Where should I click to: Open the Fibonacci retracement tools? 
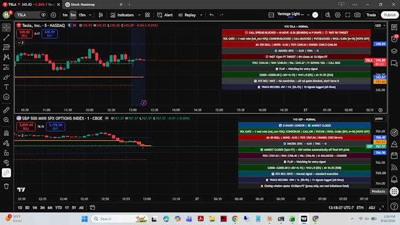click(x=6, y=47)
